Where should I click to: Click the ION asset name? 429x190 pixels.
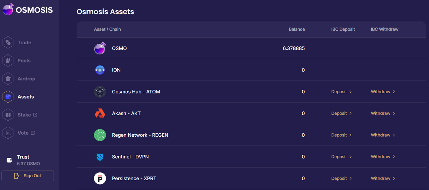point(116,70)
